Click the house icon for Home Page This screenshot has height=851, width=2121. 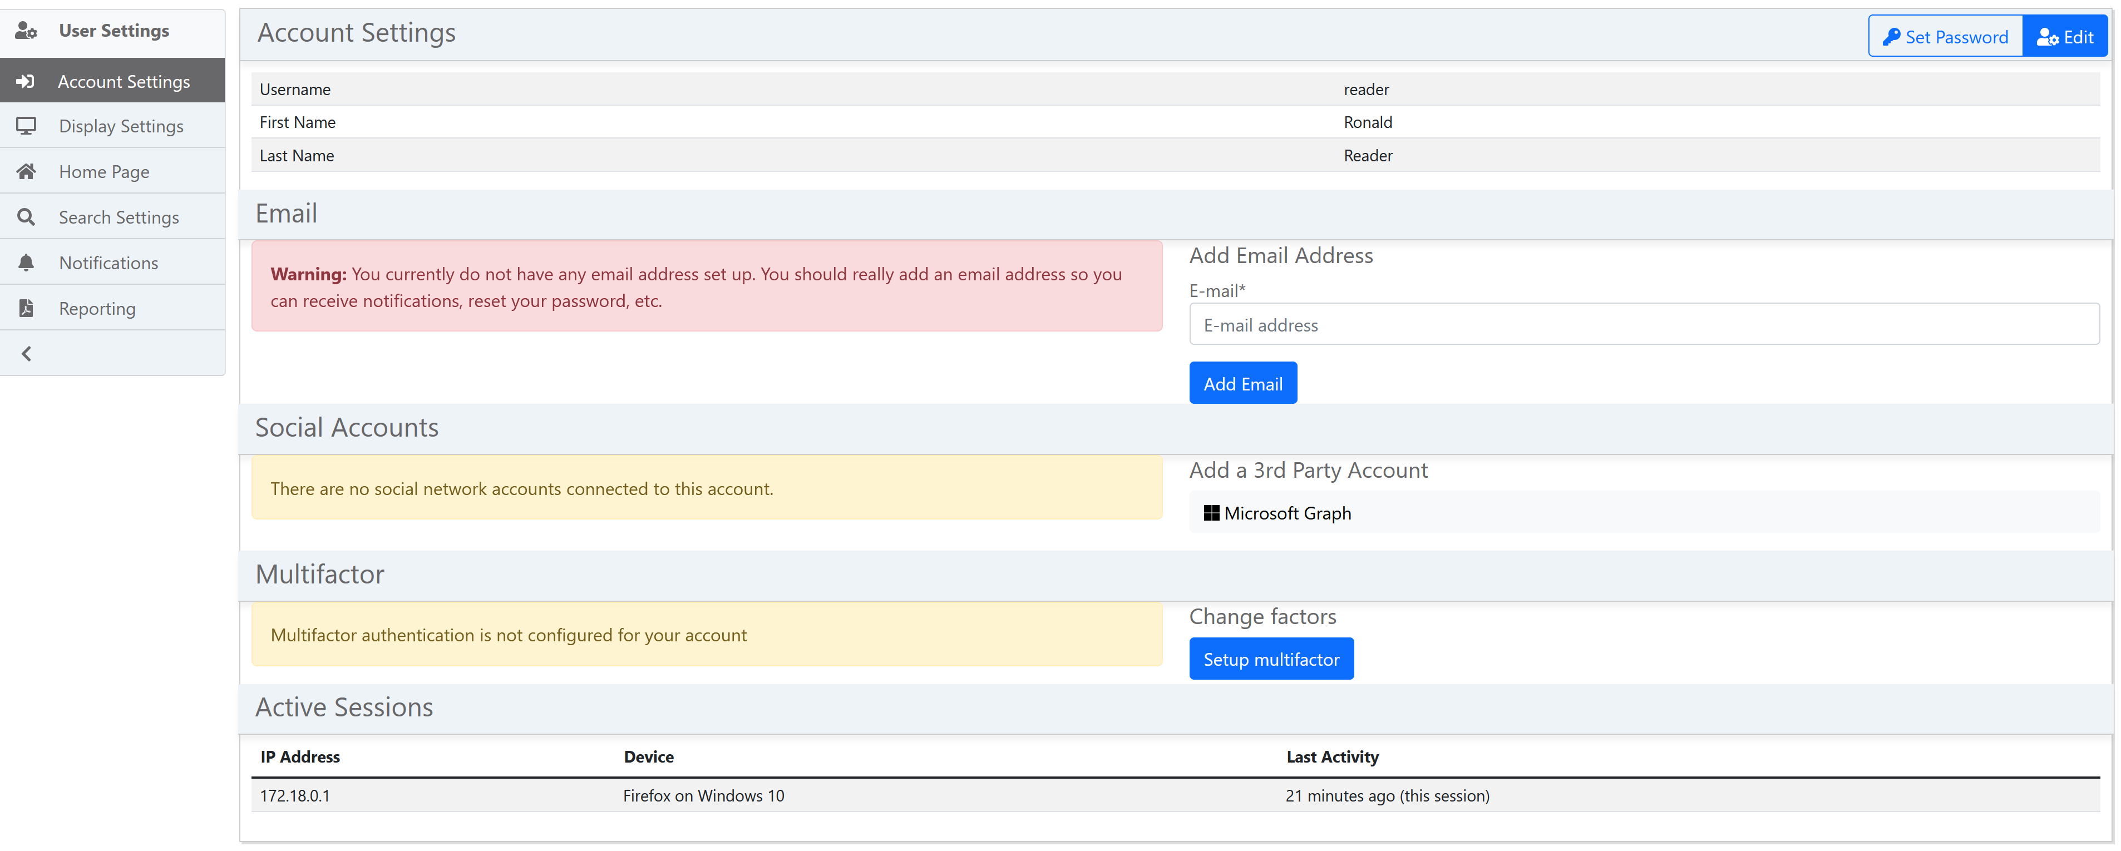(x=26, y=171)
